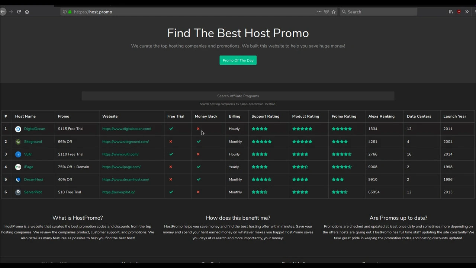Viewport: 476px width, 268px height.
Task: Sort by Support Rating column header
Action: click(266, 117)
